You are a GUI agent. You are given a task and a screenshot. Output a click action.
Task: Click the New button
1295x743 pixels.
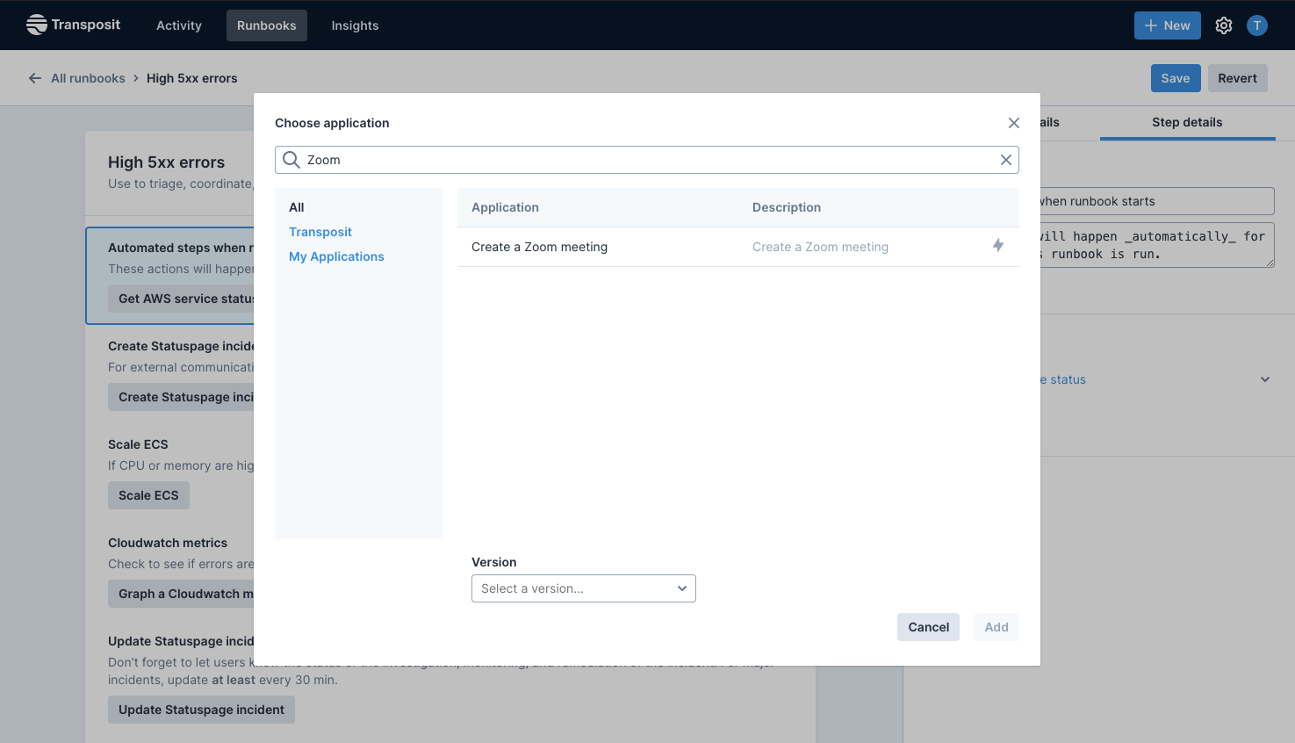[1168, 25]
